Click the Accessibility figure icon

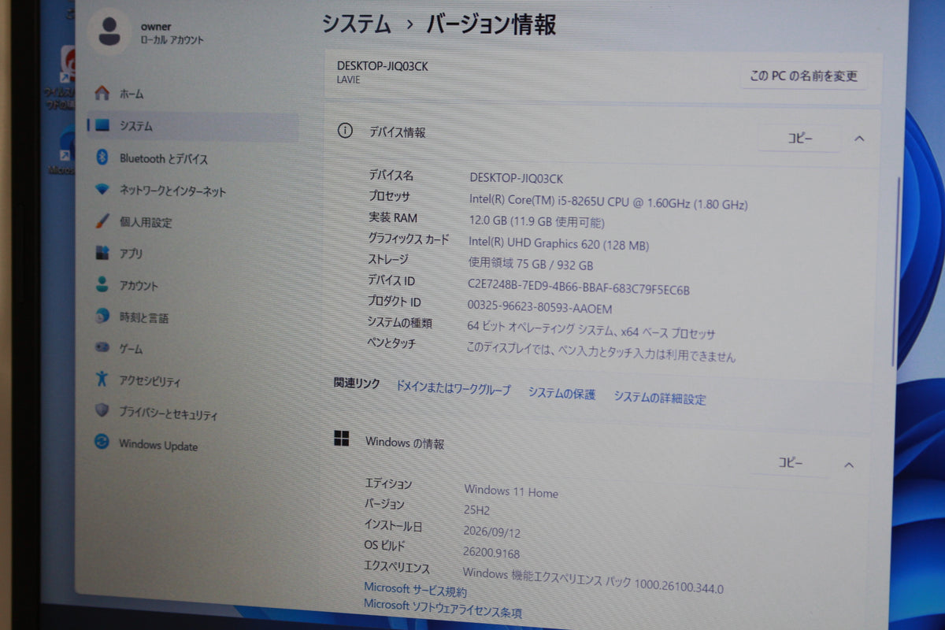pos(102,379)
